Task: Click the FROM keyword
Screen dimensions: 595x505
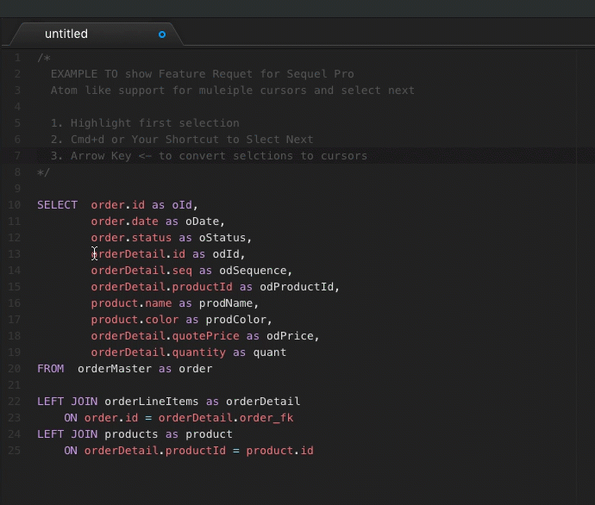Action: pyautogui.click(x=51, y=369)
